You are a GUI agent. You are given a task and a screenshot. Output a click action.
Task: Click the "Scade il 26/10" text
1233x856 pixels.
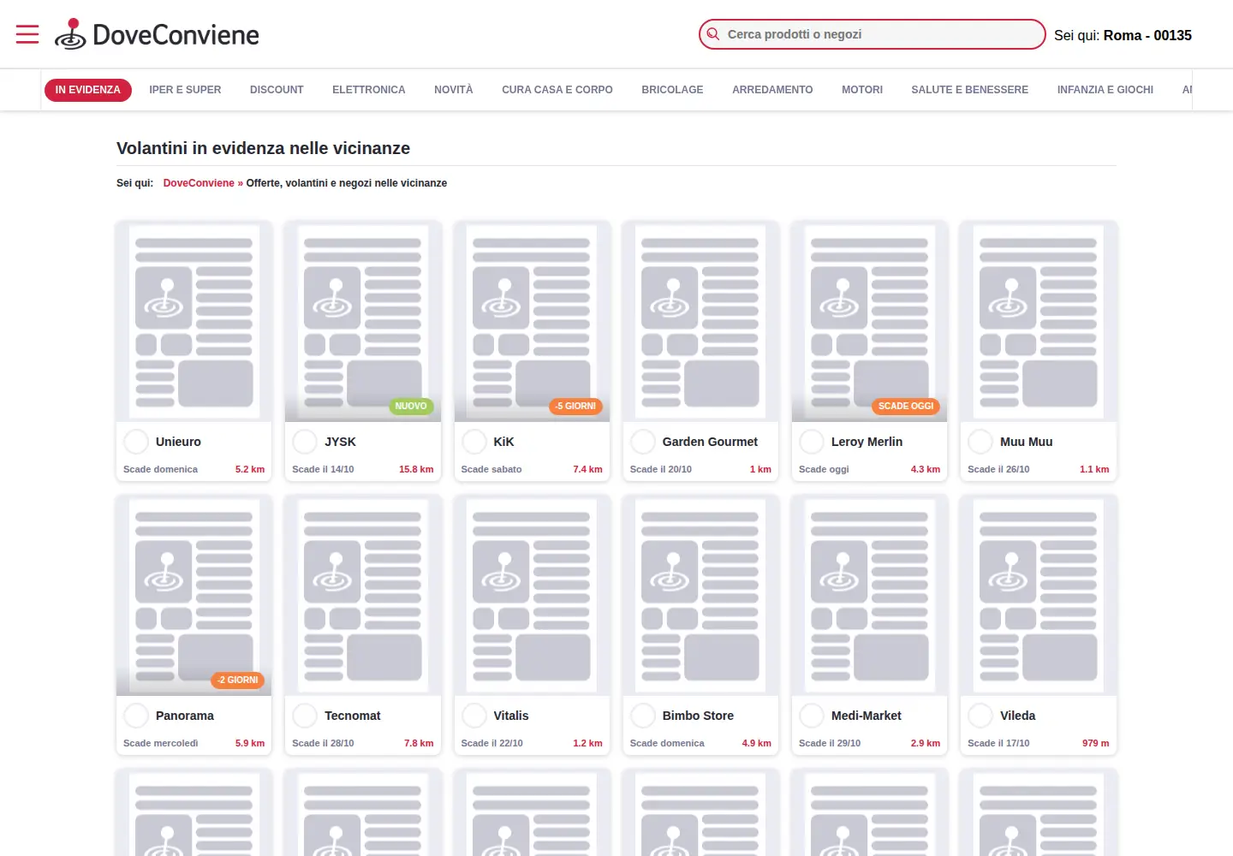(x=998, y=469)
